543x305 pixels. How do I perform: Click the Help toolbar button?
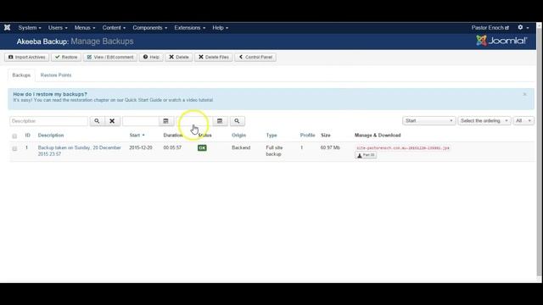pyautogui.click(x=151, y=57)
